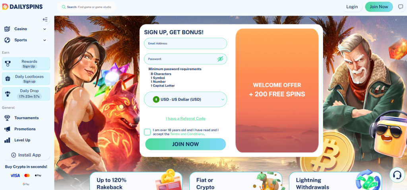Click the Rewards trophy icon
Image resolution: width=407 pixels, height=190 pixels.
coord(8,64)
